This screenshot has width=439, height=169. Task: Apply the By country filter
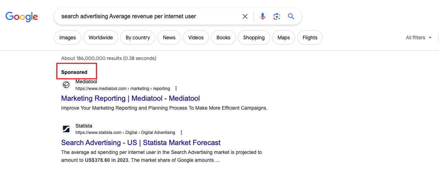click(138, 38)
